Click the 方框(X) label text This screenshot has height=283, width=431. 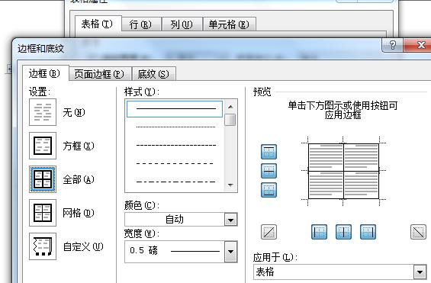point(79,146)
